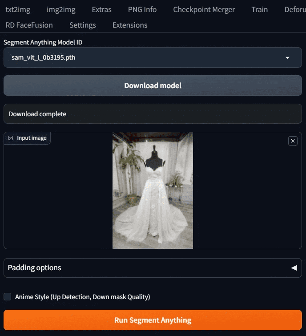Screen dimensions: 306x336
Task: Click the wedding dress input image
Action: [153, 190]
